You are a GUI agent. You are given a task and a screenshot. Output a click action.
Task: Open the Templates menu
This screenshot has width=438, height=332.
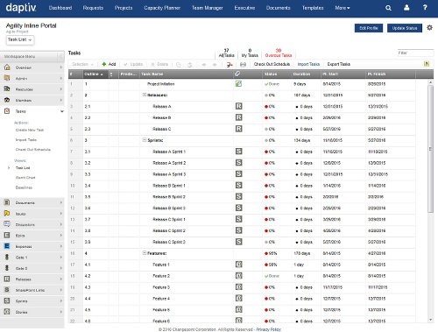[313, 8]
